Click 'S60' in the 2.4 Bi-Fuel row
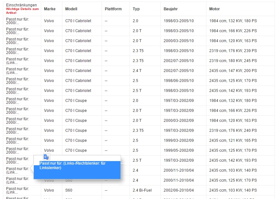280x199 pixels. (69, 190)
